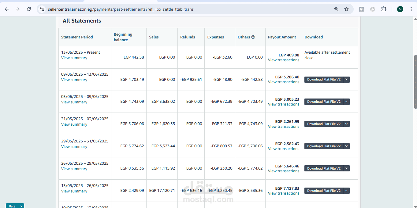Screen dimensions: 417x208
Task: Expand download options for 26/05/2025 – 29/05/2025
Action: pos(346,168)
